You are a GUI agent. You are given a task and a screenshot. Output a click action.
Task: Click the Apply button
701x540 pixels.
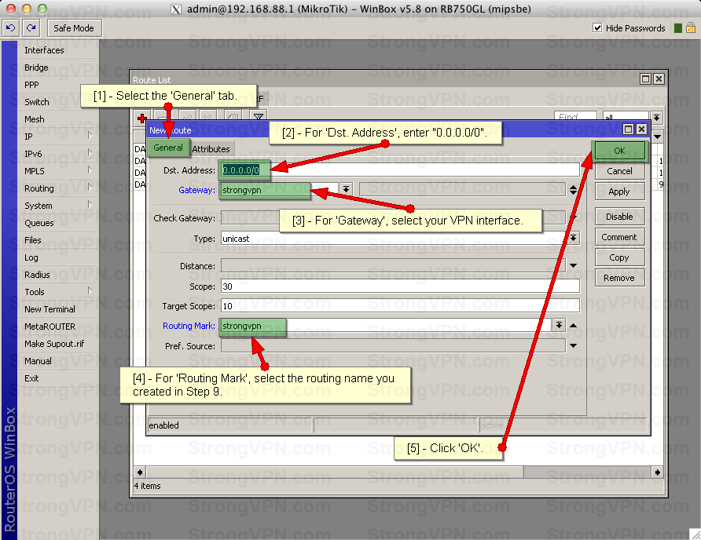pos(619,192)
